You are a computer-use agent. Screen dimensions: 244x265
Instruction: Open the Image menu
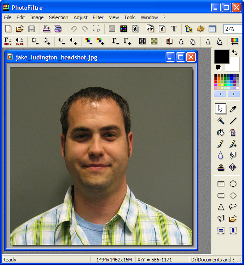37,17
